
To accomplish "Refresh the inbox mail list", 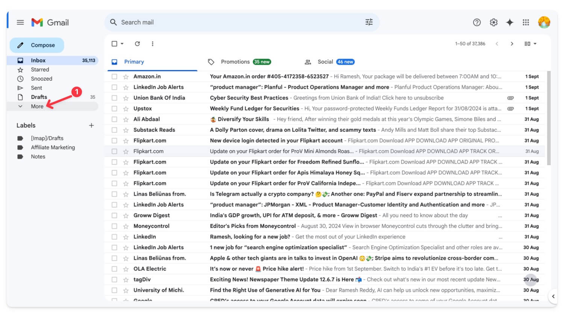I will tap(137, 44).
